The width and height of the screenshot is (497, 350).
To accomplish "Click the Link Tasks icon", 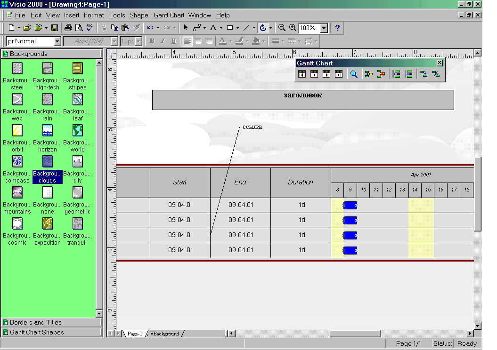I will 424,74.
